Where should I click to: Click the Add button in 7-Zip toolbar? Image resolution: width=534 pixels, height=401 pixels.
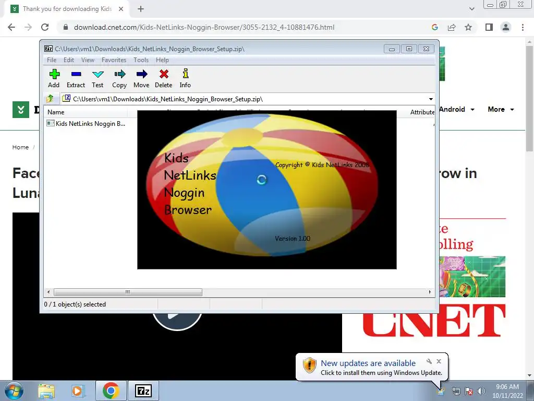point(54,78)
